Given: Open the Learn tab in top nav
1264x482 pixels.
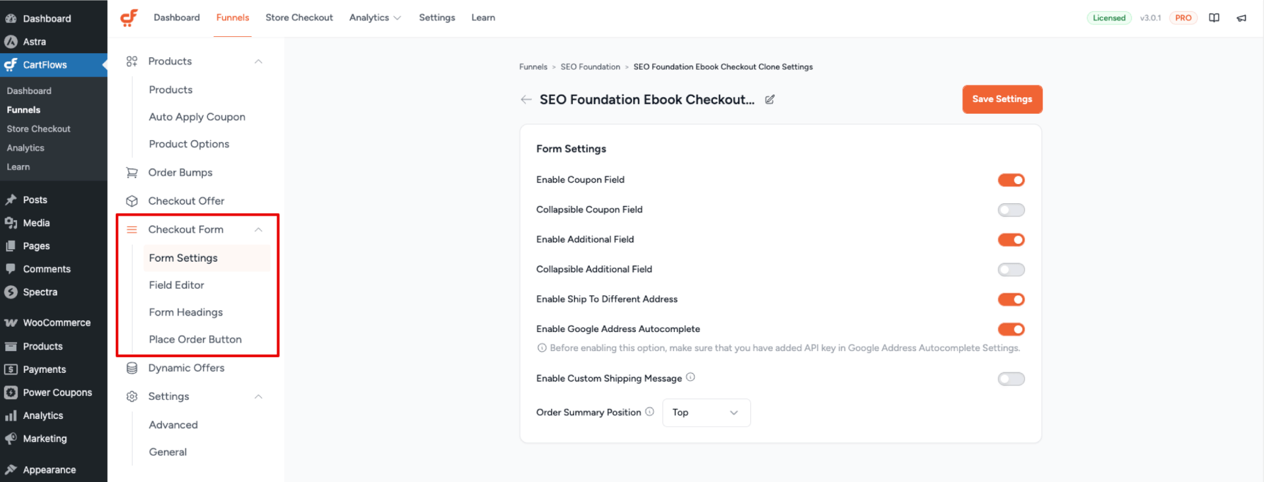Looking at the screenshot, I should [x=483, y=18].
